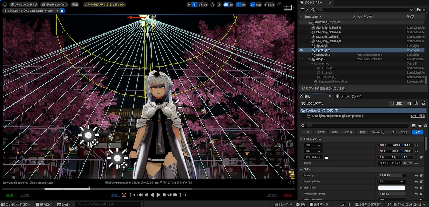The height and width of the screenshot is (207, 429).
Task: Open the パースペクティブ view menu
Action: pyautogui.click(x=24, y=5)
